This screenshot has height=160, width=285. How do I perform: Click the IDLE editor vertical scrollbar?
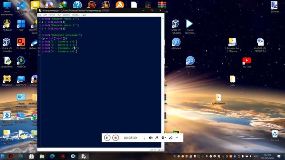[x=163, y=82]
